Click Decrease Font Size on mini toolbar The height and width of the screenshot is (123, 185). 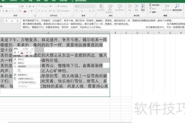(x=31, y=53)
